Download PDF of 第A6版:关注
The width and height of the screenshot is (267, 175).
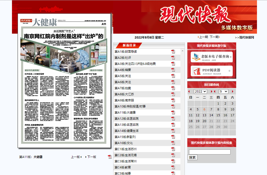point(173,82)
